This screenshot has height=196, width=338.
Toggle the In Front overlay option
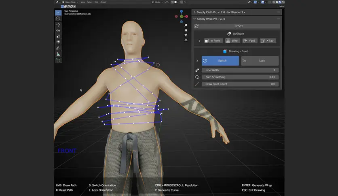[213, 40]
